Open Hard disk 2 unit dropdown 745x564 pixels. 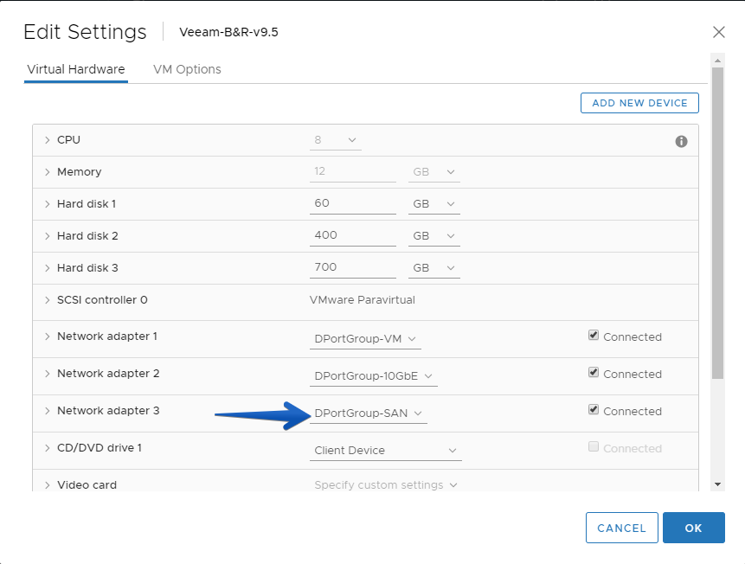434,235
